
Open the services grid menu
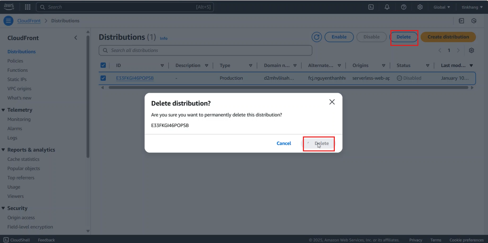(x=28, y=7)
